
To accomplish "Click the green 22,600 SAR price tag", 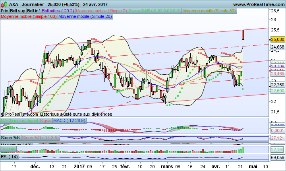I will click(278, 91).
